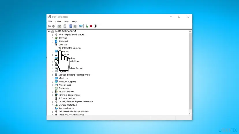Select the Keyboards tree label
The width and height of the screenshot is (239, 134).
(x=64, y=71)
